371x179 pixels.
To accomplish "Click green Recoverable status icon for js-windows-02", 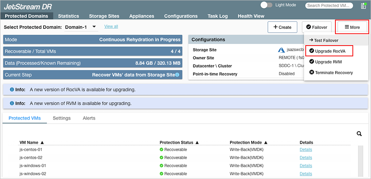I will 161,174.
